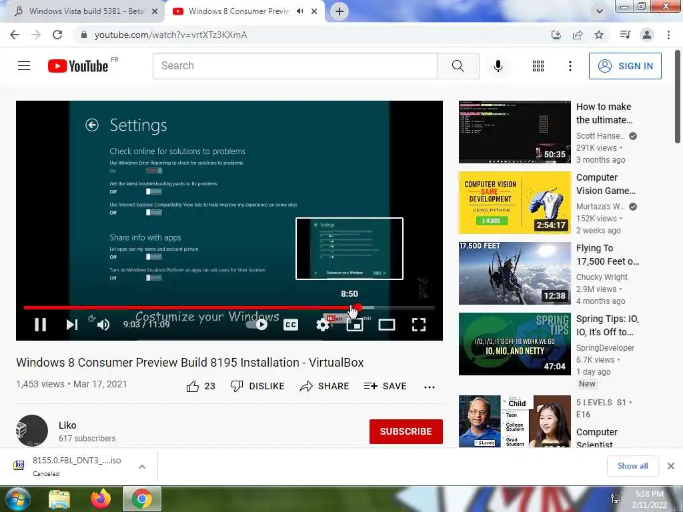The image size is (683, 512).
Task: Click the Scott Hanselman channel name
Action: 600,136
